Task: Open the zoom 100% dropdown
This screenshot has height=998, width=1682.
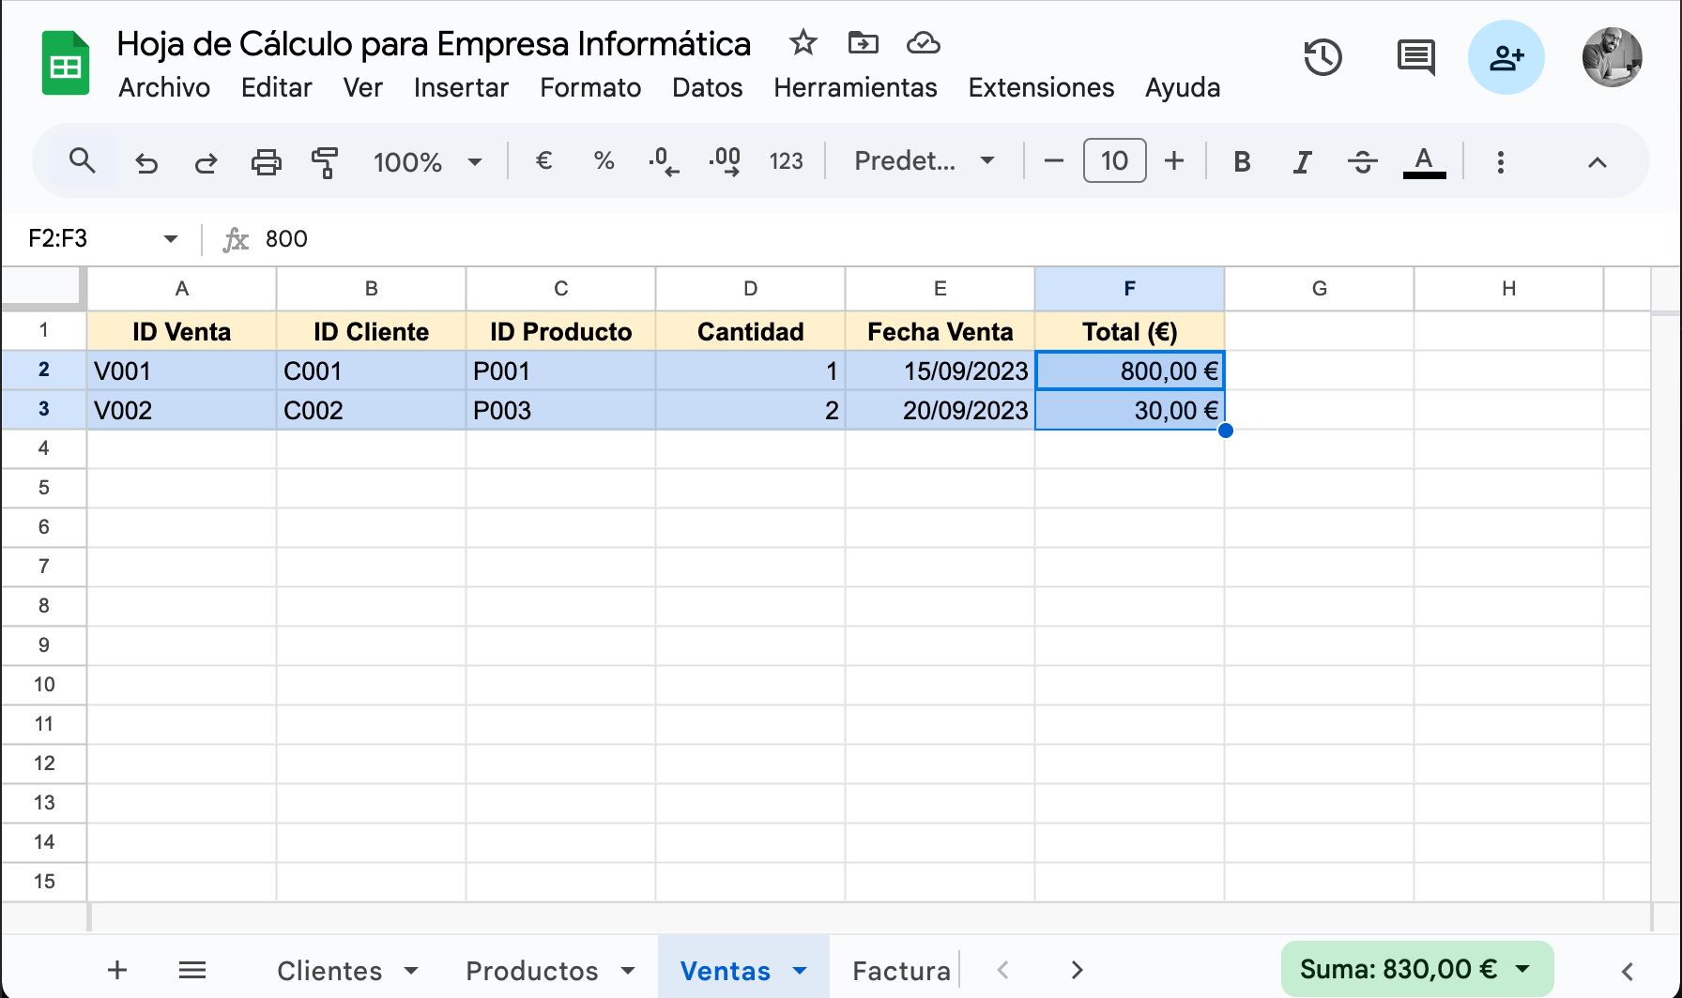Action: click(x=427, y=162)
